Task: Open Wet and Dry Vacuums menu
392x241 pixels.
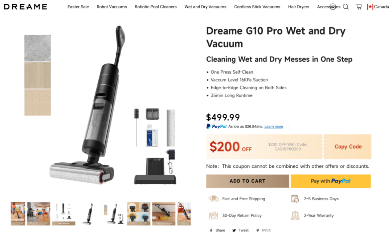Action: coord(205,7)
